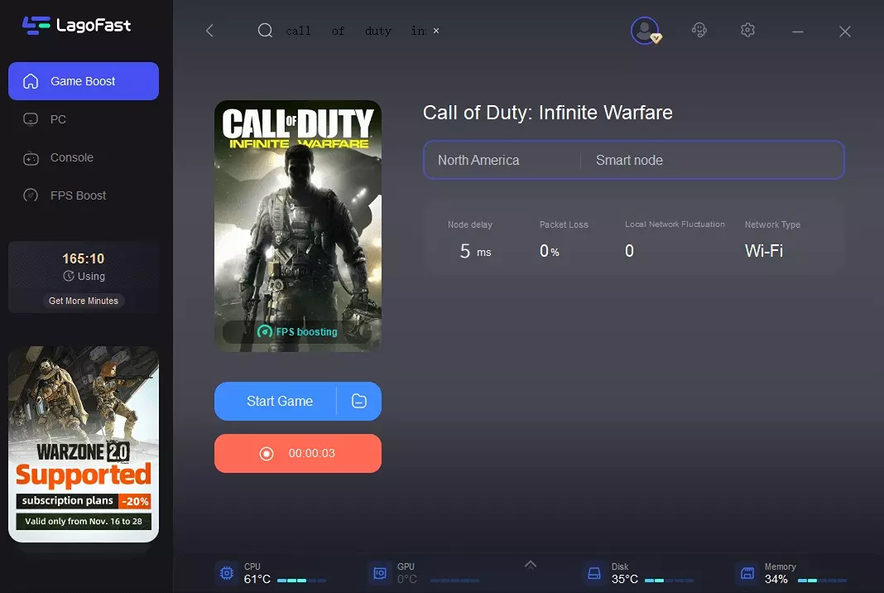
Task: Clear the search text with the x
Action: 436,31
